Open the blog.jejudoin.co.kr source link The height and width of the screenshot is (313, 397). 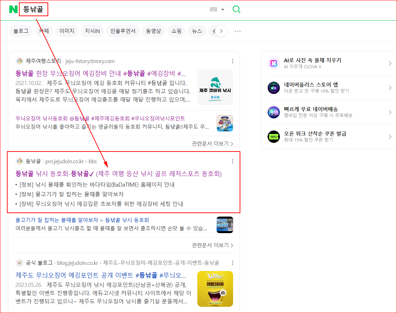[x=138, y=263]
